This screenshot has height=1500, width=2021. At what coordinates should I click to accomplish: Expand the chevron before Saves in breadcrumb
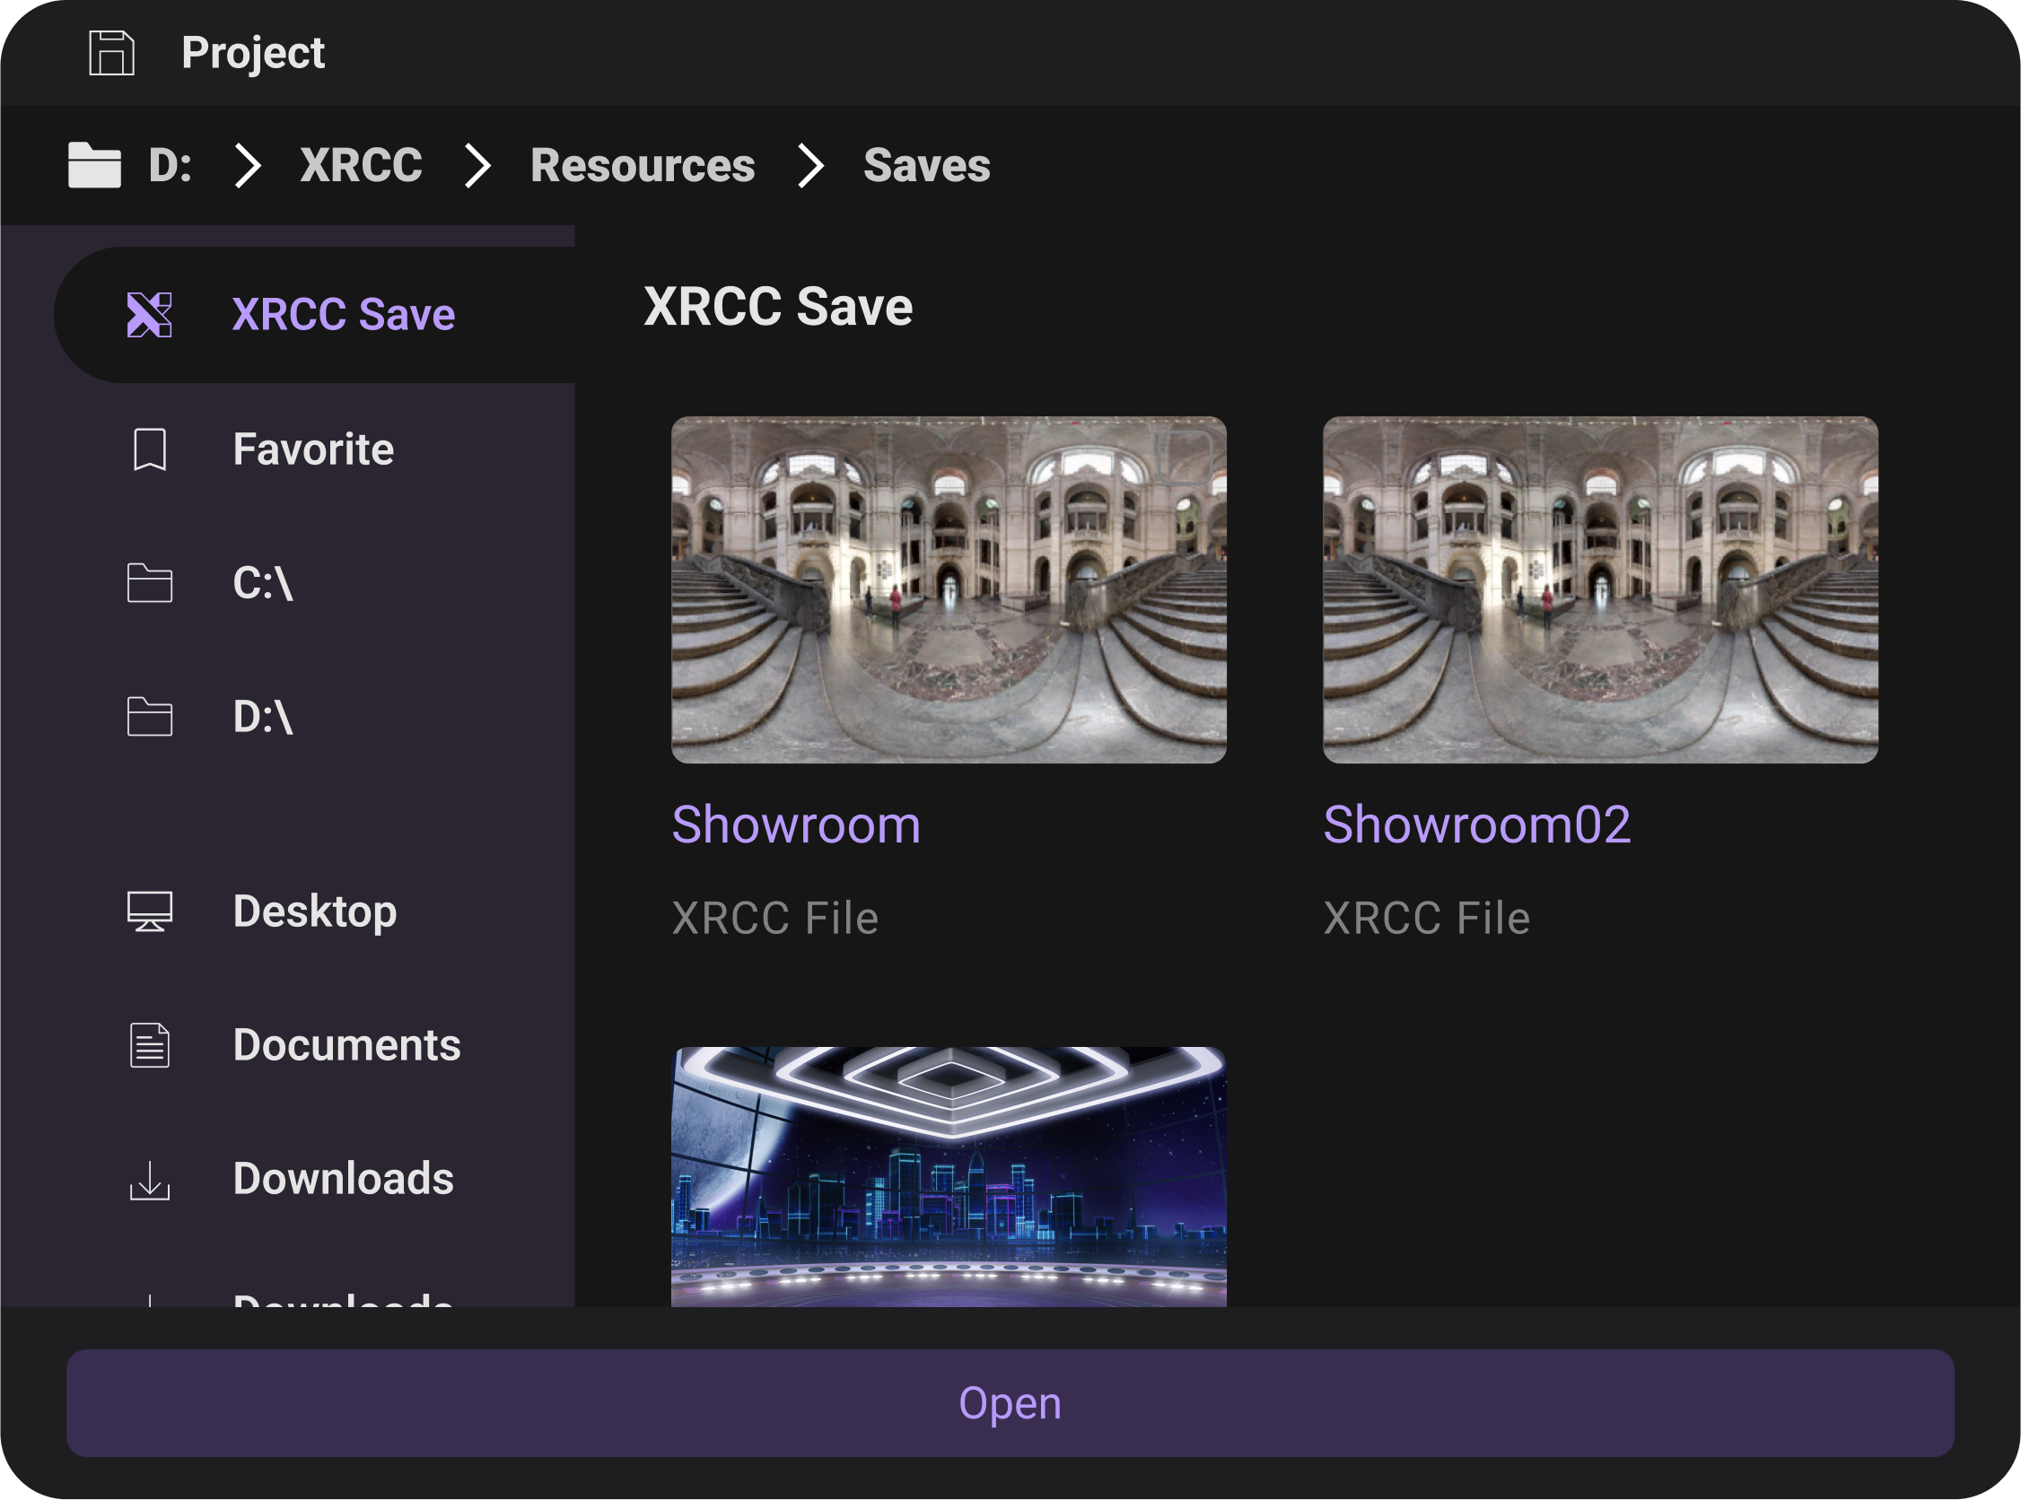(x=810, y=165)
